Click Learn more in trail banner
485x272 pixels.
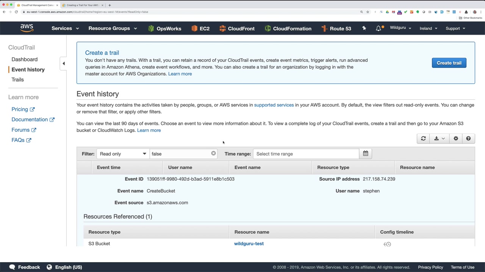[x=180, y=74]
